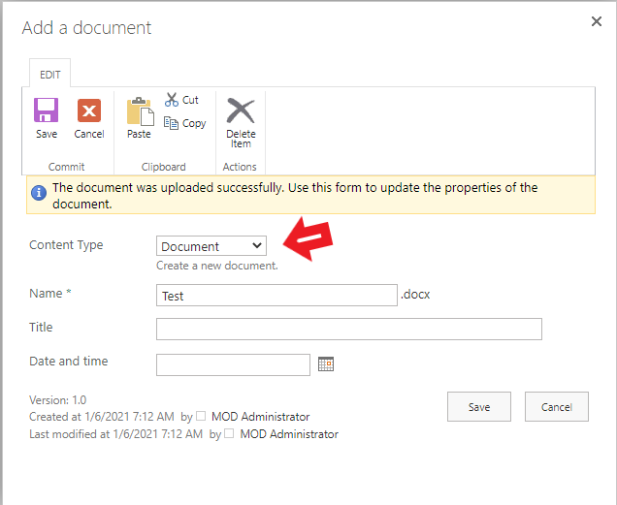Viewport: 617px width, 505px height.
Task: Click the Name field containing Test
Action: coord(276,296)
